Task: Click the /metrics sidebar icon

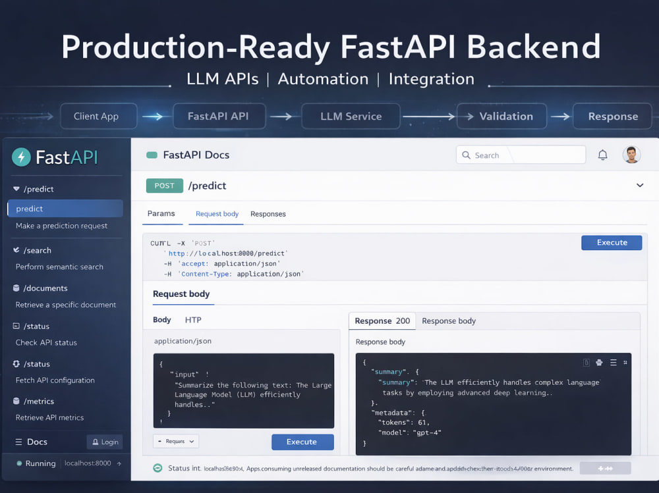Action: 16,401
